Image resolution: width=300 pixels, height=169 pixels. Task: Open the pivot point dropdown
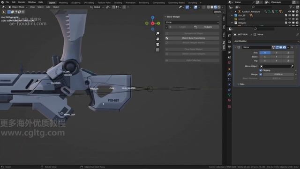click(108, 7)
